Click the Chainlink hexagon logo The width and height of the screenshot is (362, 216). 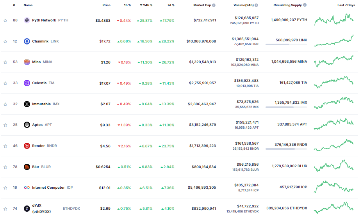[27, 41]
